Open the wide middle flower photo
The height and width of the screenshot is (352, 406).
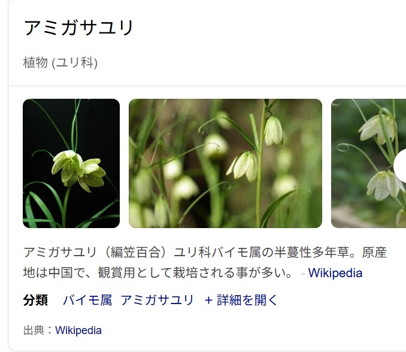click(225, 163)
